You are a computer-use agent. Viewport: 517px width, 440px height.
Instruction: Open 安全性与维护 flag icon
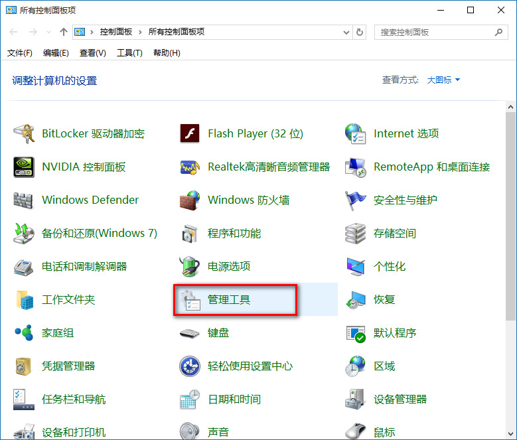point(355,200)
